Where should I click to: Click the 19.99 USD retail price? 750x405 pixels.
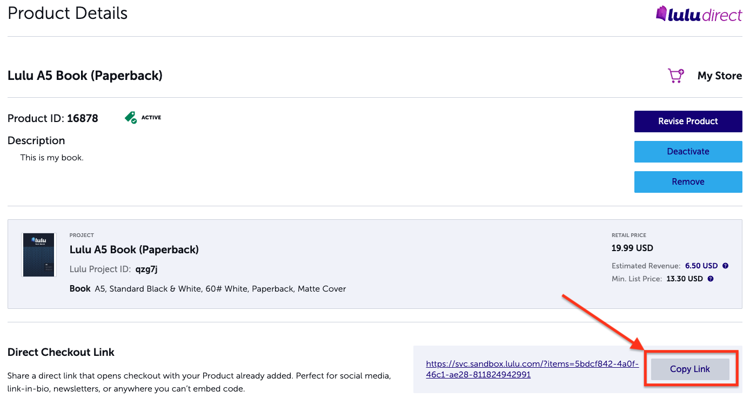click(632, 248)
